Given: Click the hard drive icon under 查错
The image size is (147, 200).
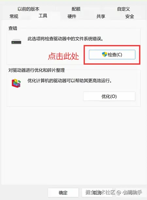Looking at the screenshot, I should pyautogui.click(x=16, y=42).
